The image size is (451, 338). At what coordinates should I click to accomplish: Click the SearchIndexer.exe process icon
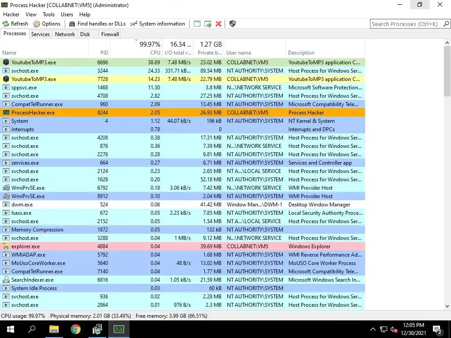[6, 279]
